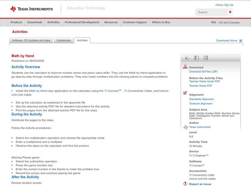Screen dimensions: 251x187
Task: Click the red download arrow icon
Action: 185,66
